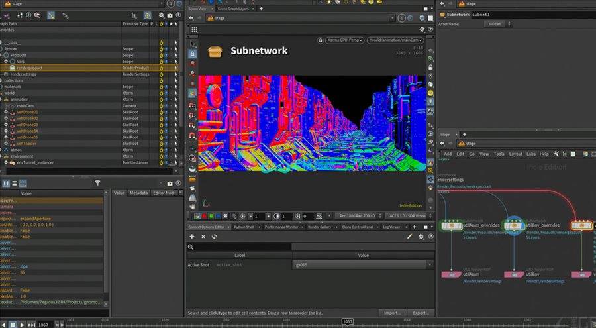Image resolution: width=596 pixels, height=328 pixels.
Task: Click the viewport display options gear icon
Action: 422,29
